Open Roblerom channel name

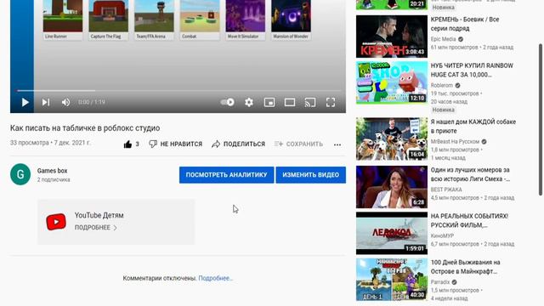[x=442, y=85]
